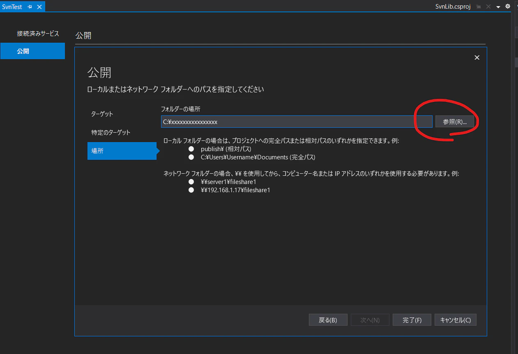Click the circled 参照(R) browse button
The width and height of the screenshot is (518, 354).
pyautogui.click(x=454, y=121)
